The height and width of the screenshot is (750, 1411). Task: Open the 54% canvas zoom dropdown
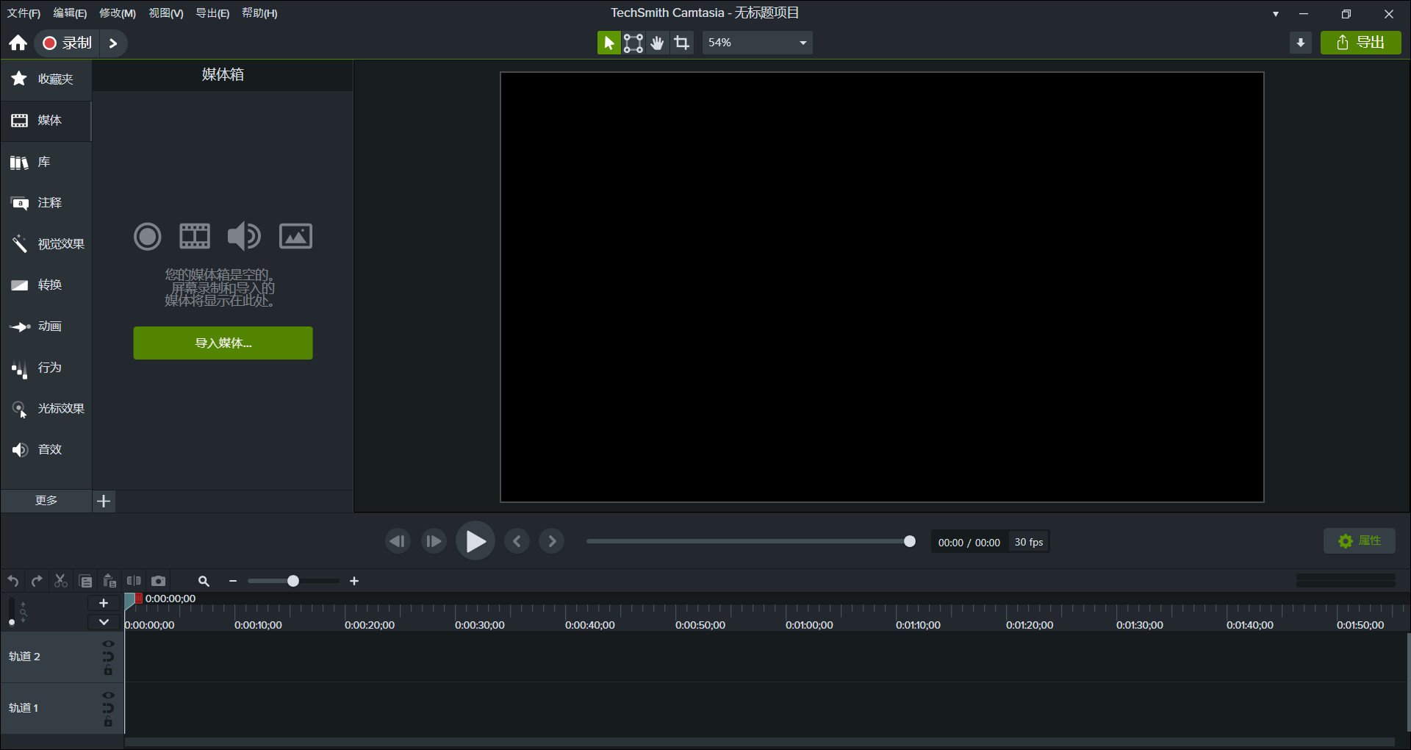coord(757,43)
